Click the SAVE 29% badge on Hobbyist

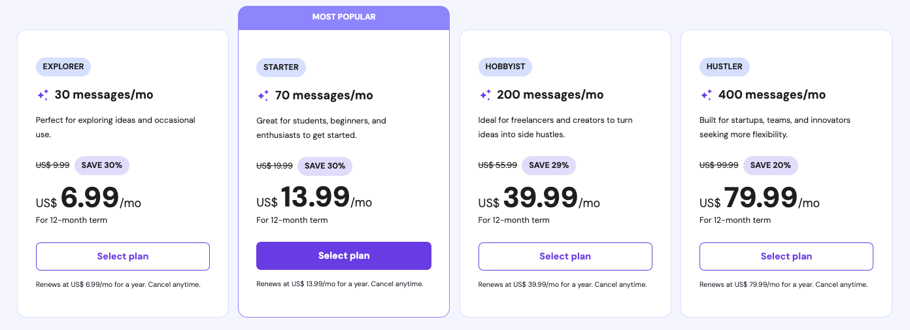tap(548, 165)
